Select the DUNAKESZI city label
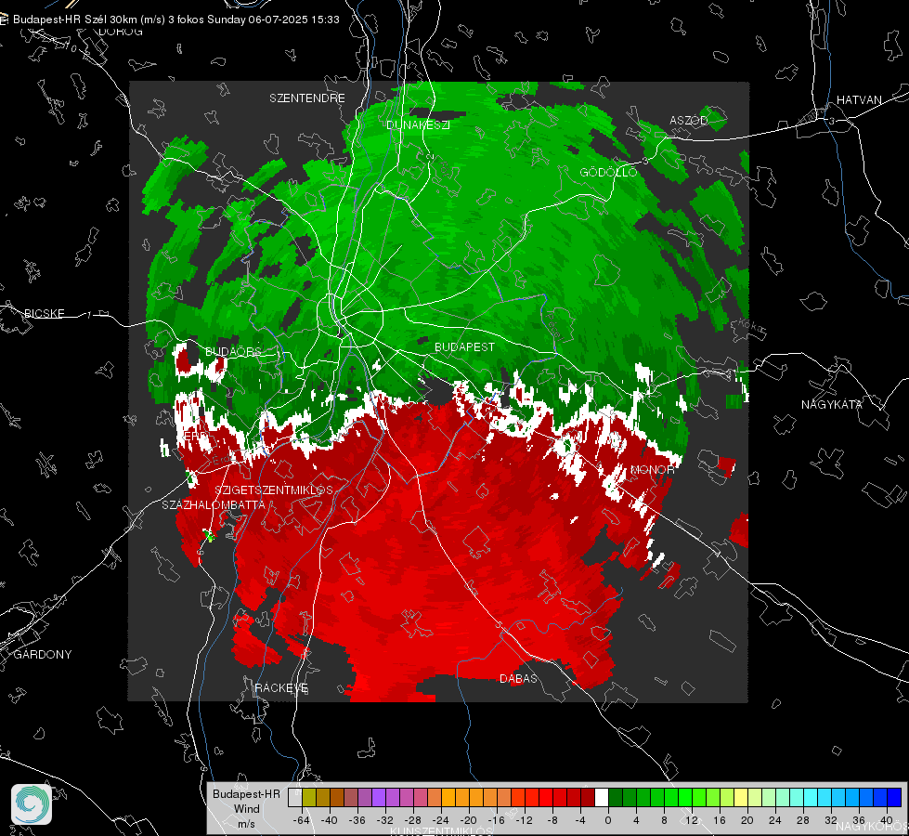 tap(418, 124)
